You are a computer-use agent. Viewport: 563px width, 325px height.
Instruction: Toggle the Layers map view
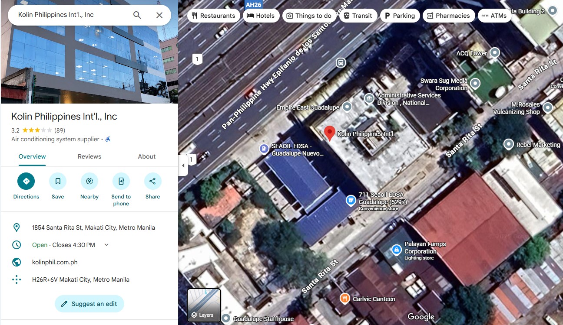(x=204, y=305)
